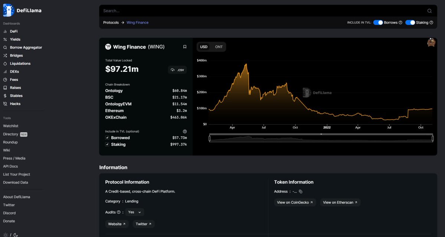445x237 pixels.
Task: Switch chart currency to ONT tab
Action: tap(219, 47)
